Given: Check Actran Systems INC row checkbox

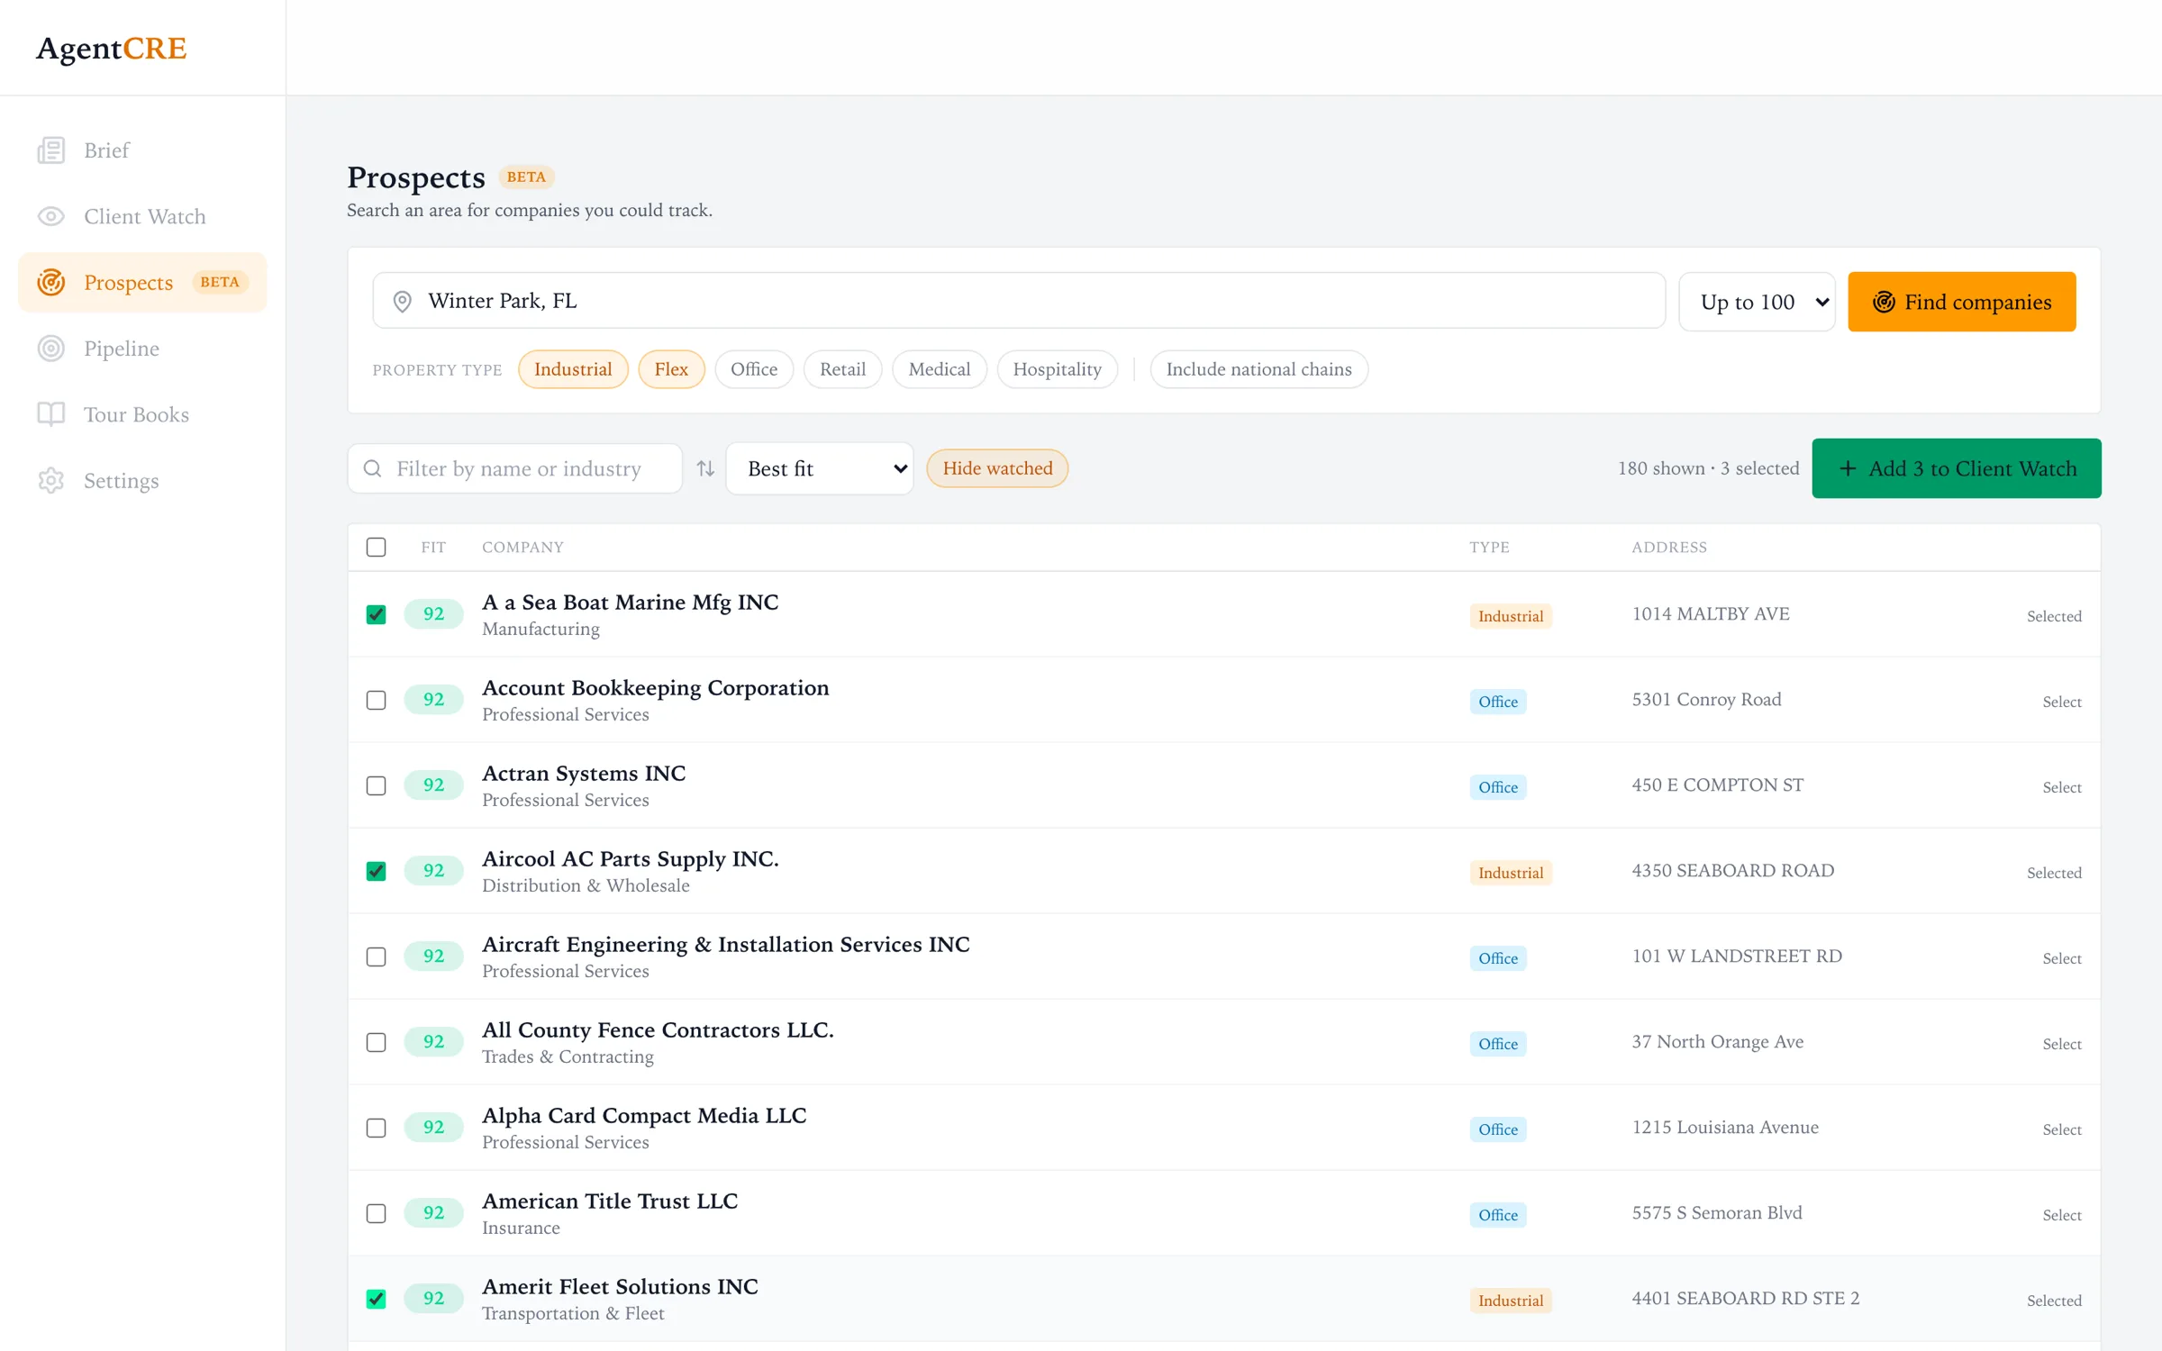Looking at the screenshot, I should coord(377,785).
